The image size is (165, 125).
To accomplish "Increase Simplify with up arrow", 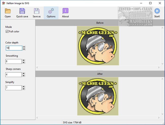I will click(24, 87).
